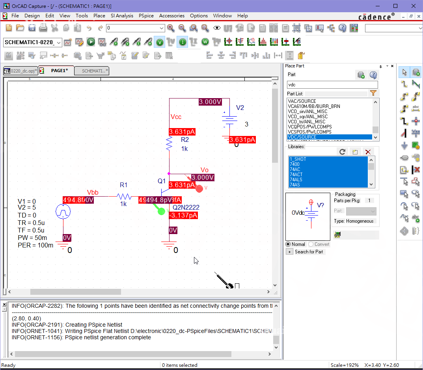The height and width of the screenshot is (370, 423).
Task: Click the zoom in magnifier icon
Action: pyautogui.click(x=171, y=28)
